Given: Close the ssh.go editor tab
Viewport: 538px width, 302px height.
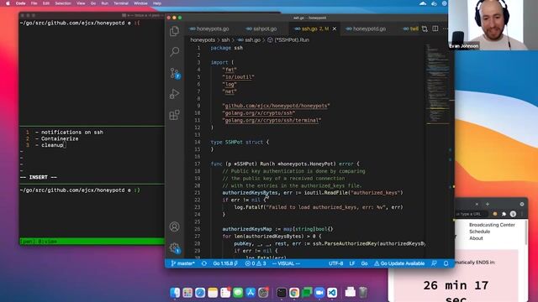Looking at the screenshot, I should pos(335,29).
